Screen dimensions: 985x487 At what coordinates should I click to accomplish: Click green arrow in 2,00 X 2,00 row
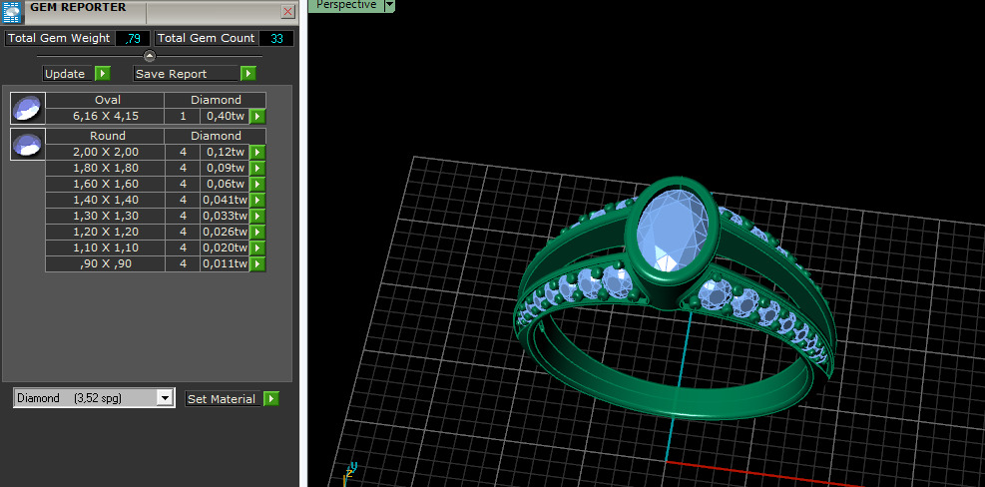[x=257, y=152]
